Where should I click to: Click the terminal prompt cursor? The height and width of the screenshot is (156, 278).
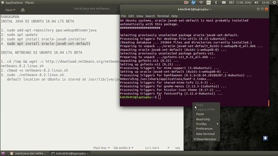[x=159, y=97]
